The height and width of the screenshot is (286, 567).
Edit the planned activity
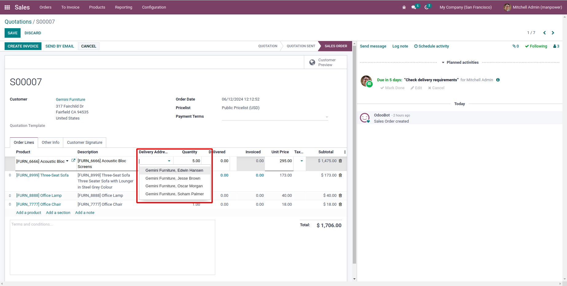[416, 88]
